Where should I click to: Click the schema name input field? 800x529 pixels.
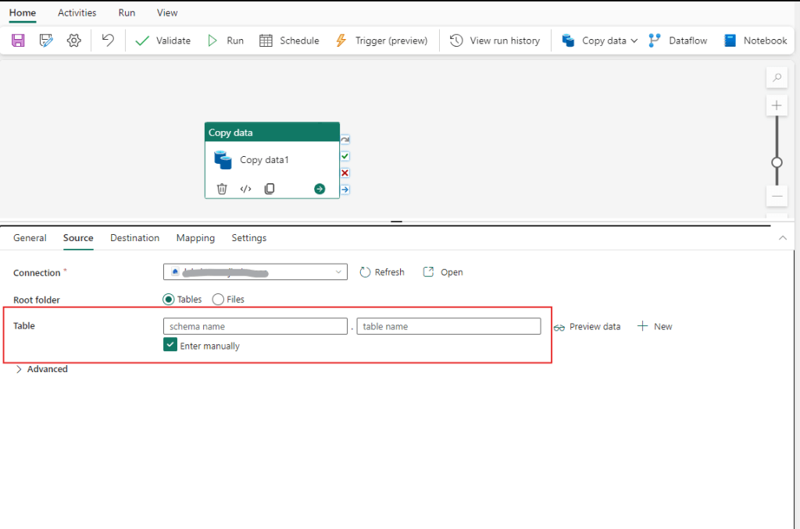(255, 326)
